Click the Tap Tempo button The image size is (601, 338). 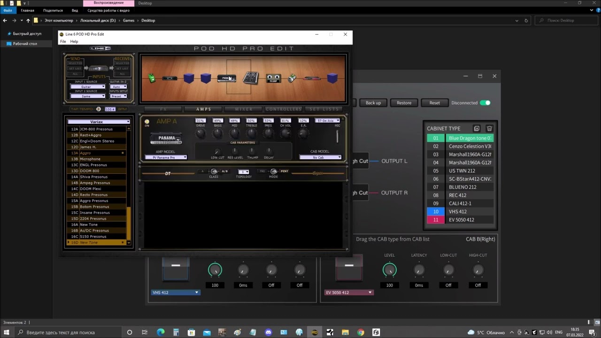[x=98, y=109]
